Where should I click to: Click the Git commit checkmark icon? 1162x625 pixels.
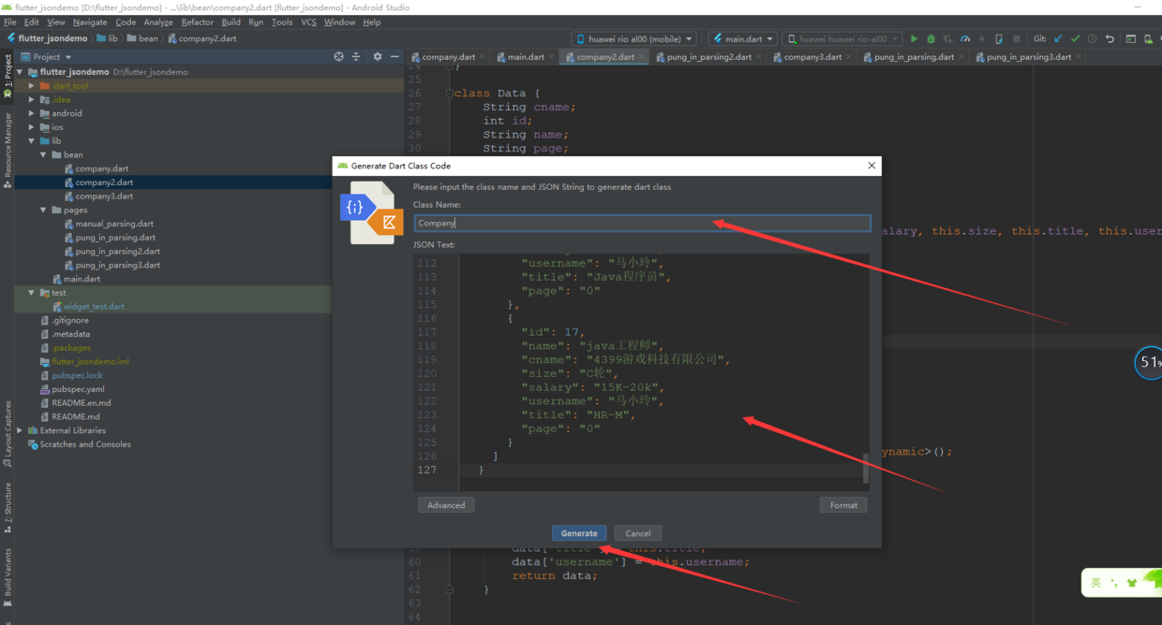point(1075,39)
